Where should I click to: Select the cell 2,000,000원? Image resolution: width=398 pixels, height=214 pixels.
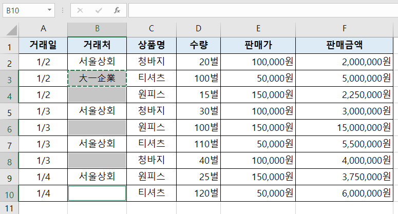[345, 62]
